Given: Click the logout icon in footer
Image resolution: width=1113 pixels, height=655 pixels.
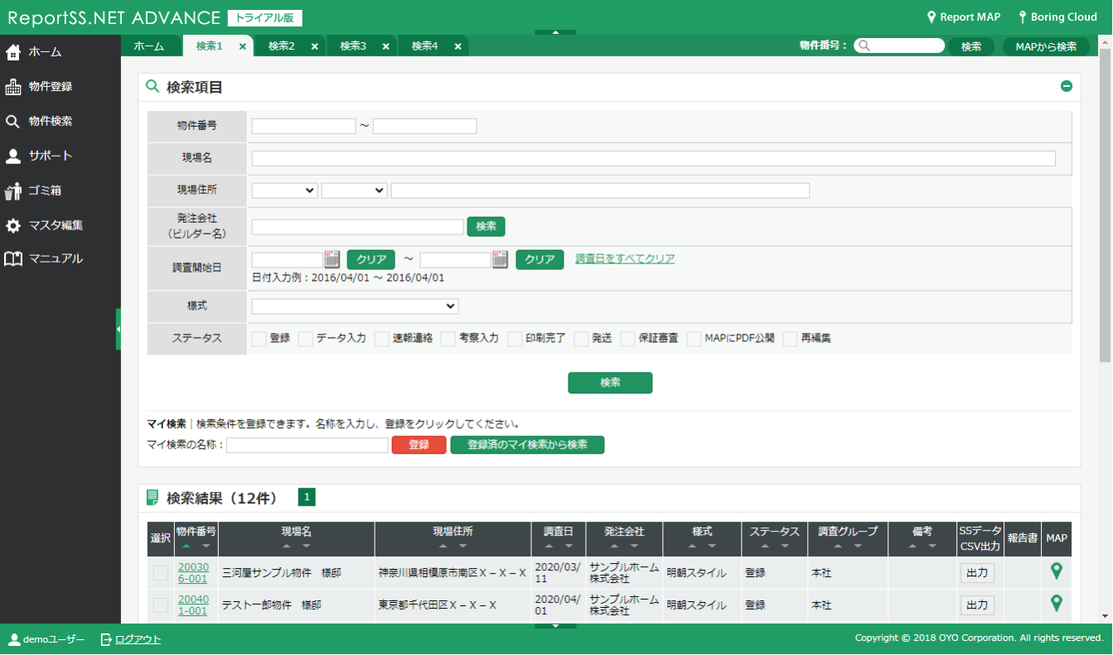Looking at the screenshot, I should point(105,639).
